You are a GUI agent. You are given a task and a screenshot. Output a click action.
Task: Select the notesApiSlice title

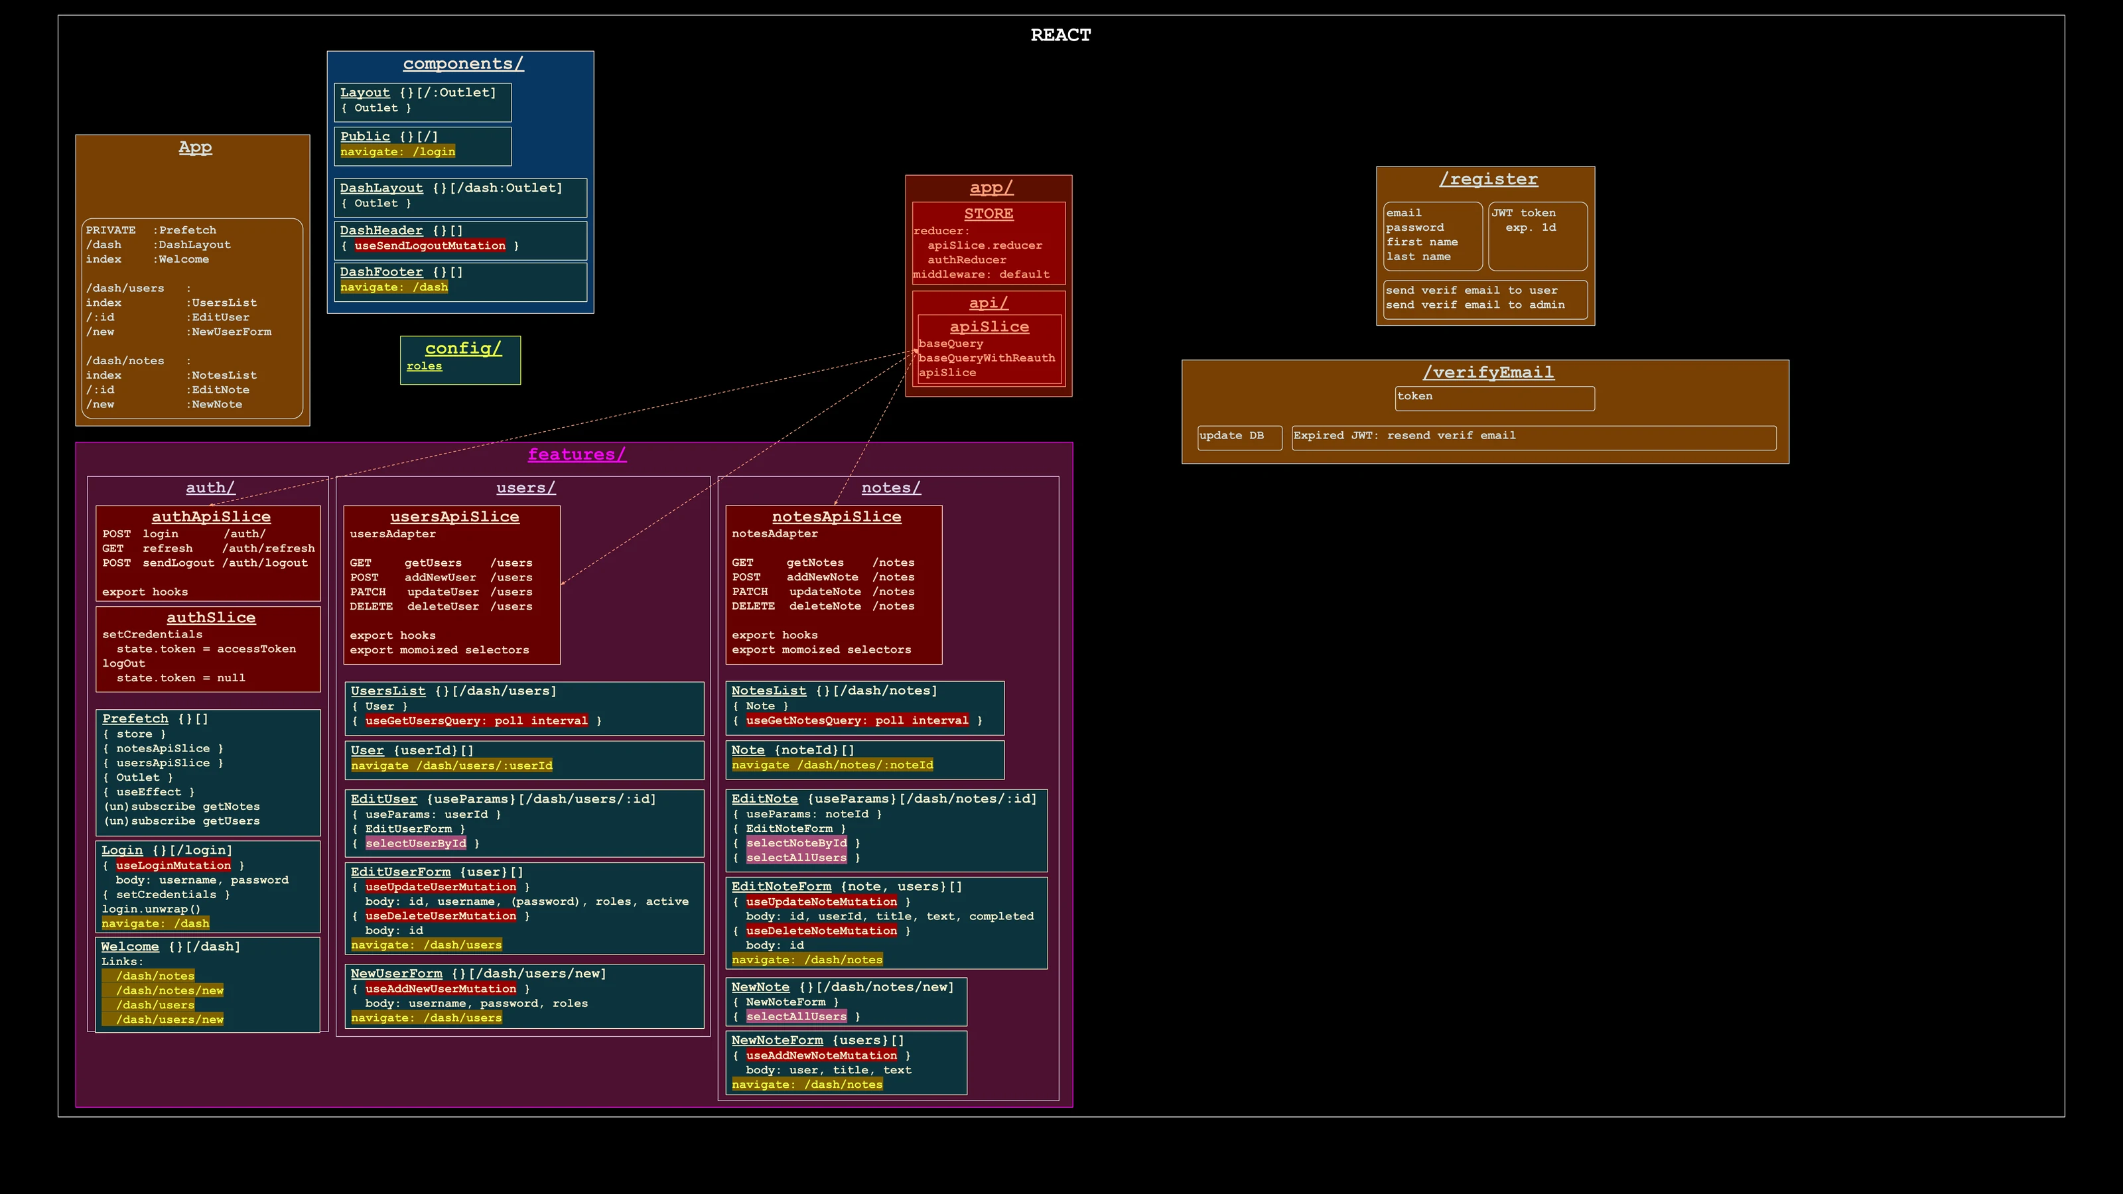click(837, 517)
